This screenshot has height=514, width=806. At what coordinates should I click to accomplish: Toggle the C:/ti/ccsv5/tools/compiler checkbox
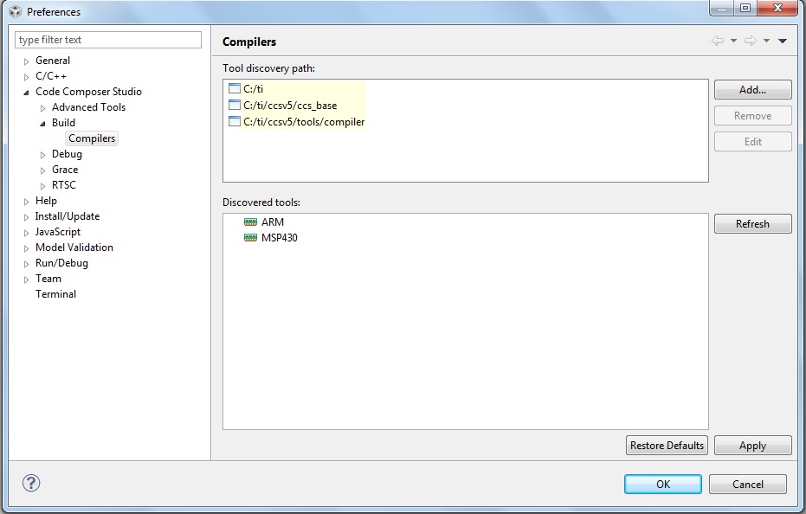pos(235,122)
